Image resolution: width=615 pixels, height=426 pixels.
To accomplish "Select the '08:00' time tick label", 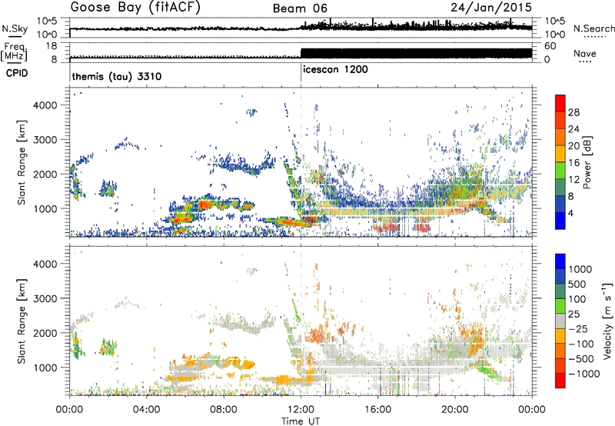I will point(224,410).
